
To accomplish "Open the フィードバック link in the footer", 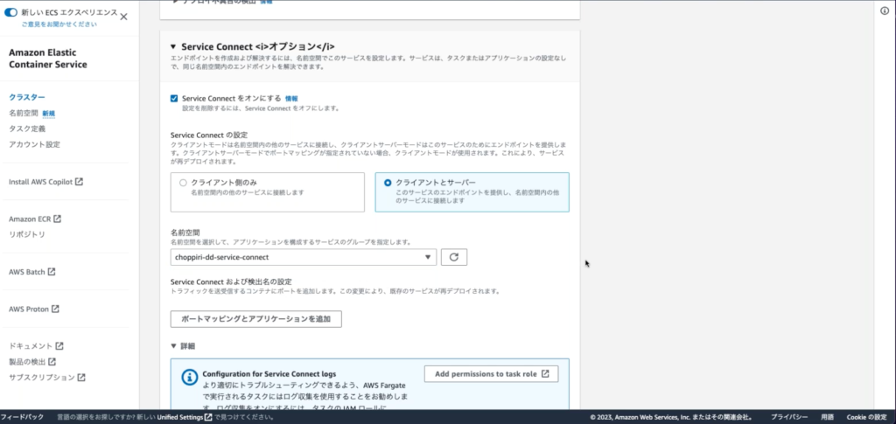I will tap(22, 417).
